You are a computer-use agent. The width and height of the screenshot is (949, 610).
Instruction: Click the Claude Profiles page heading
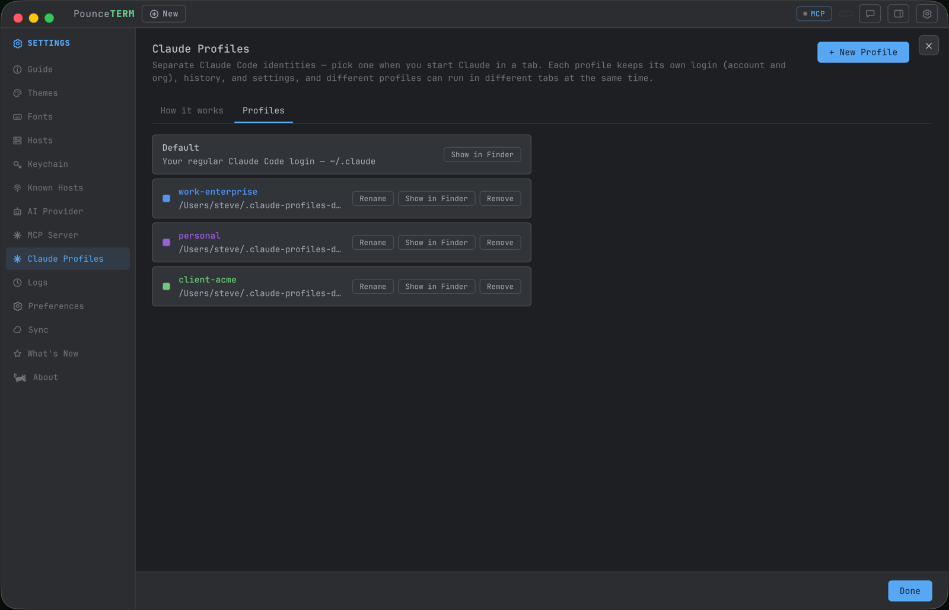point(201,49)
